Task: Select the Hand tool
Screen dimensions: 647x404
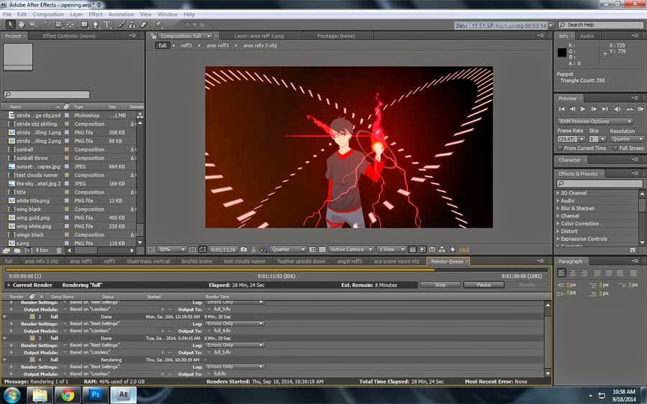Action: tap(21, 24)
